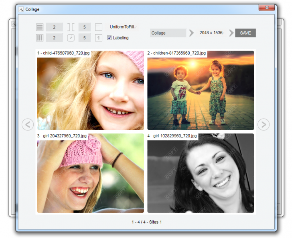292x238 pixels.
Task: Toggle the Labeling checkbox
Action: click(x=109, y=38)
